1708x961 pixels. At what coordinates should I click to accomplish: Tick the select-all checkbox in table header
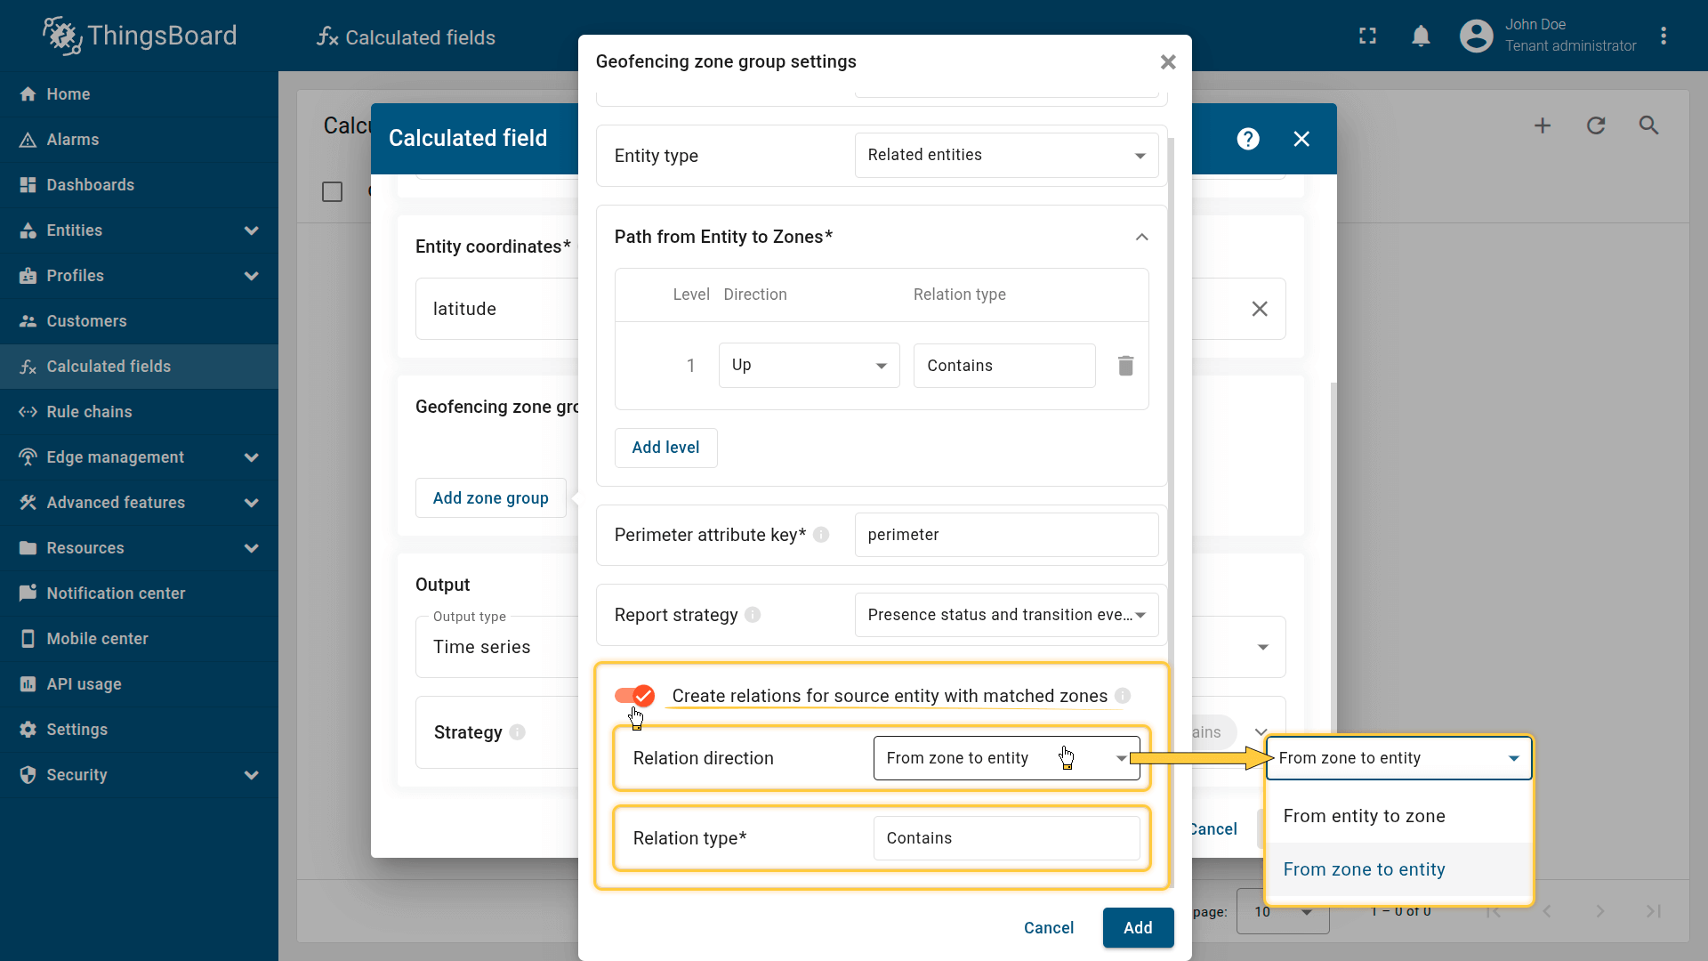click(x=332, y=191)
